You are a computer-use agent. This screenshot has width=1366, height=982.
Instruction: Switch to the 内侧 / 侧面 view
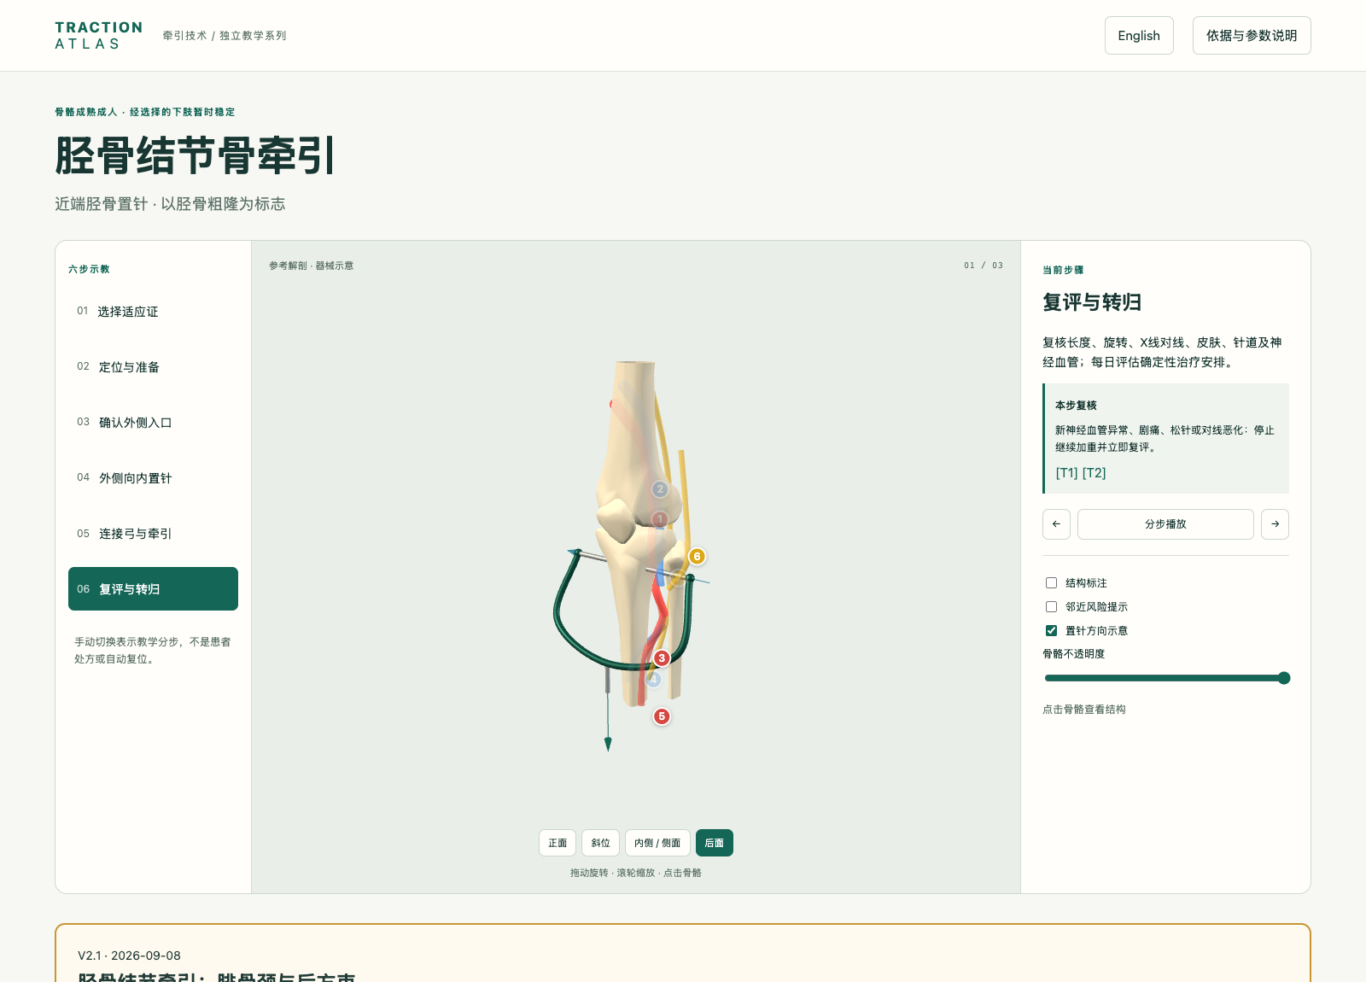pos(657,843)
